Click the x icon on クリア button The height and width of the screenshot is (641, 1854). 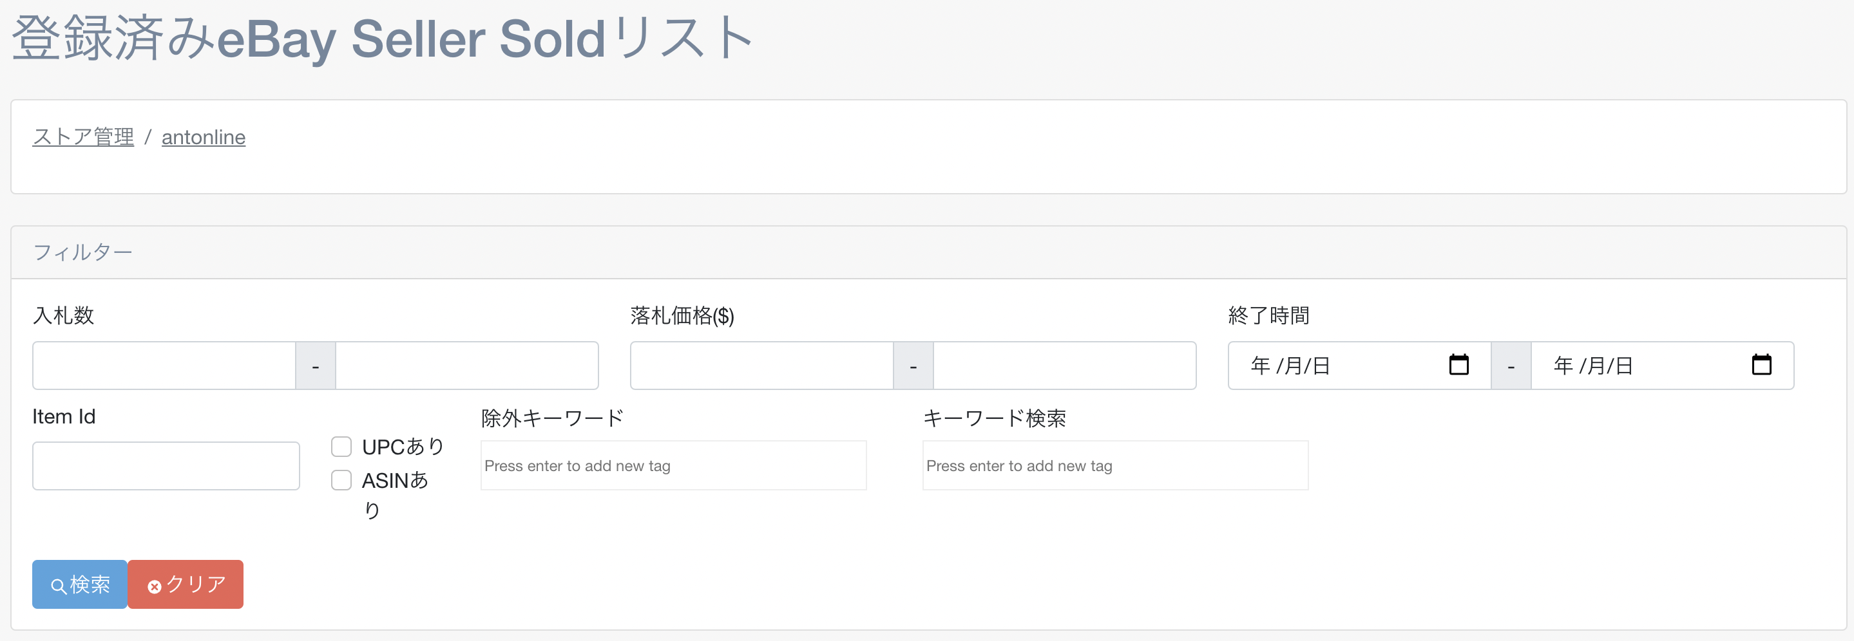154,587
